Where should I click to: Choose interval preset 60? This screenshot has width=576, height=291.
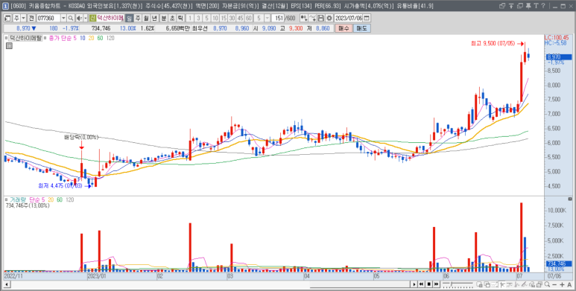(249, 18)
